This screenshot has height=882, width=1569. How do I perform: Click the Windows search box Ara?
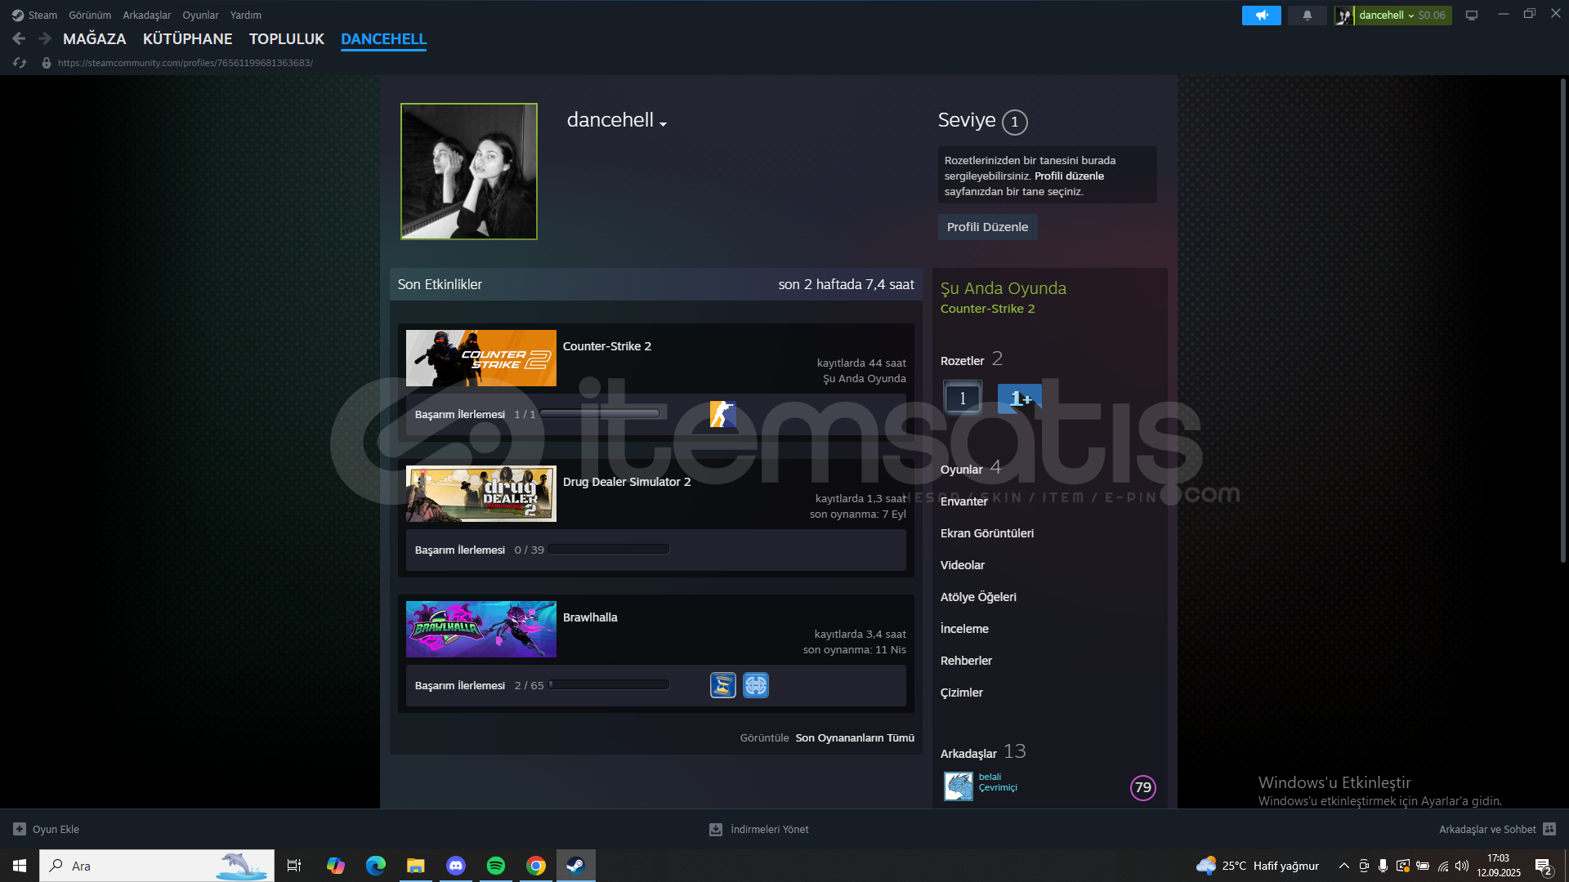[157, 866]
